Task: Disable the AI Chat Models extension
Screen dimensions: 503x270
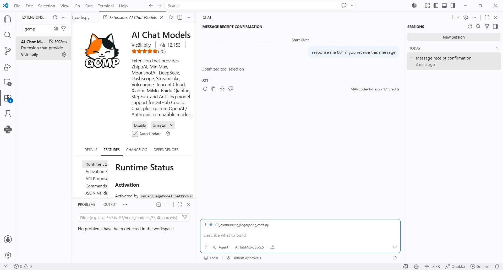Action: (140, 125)
